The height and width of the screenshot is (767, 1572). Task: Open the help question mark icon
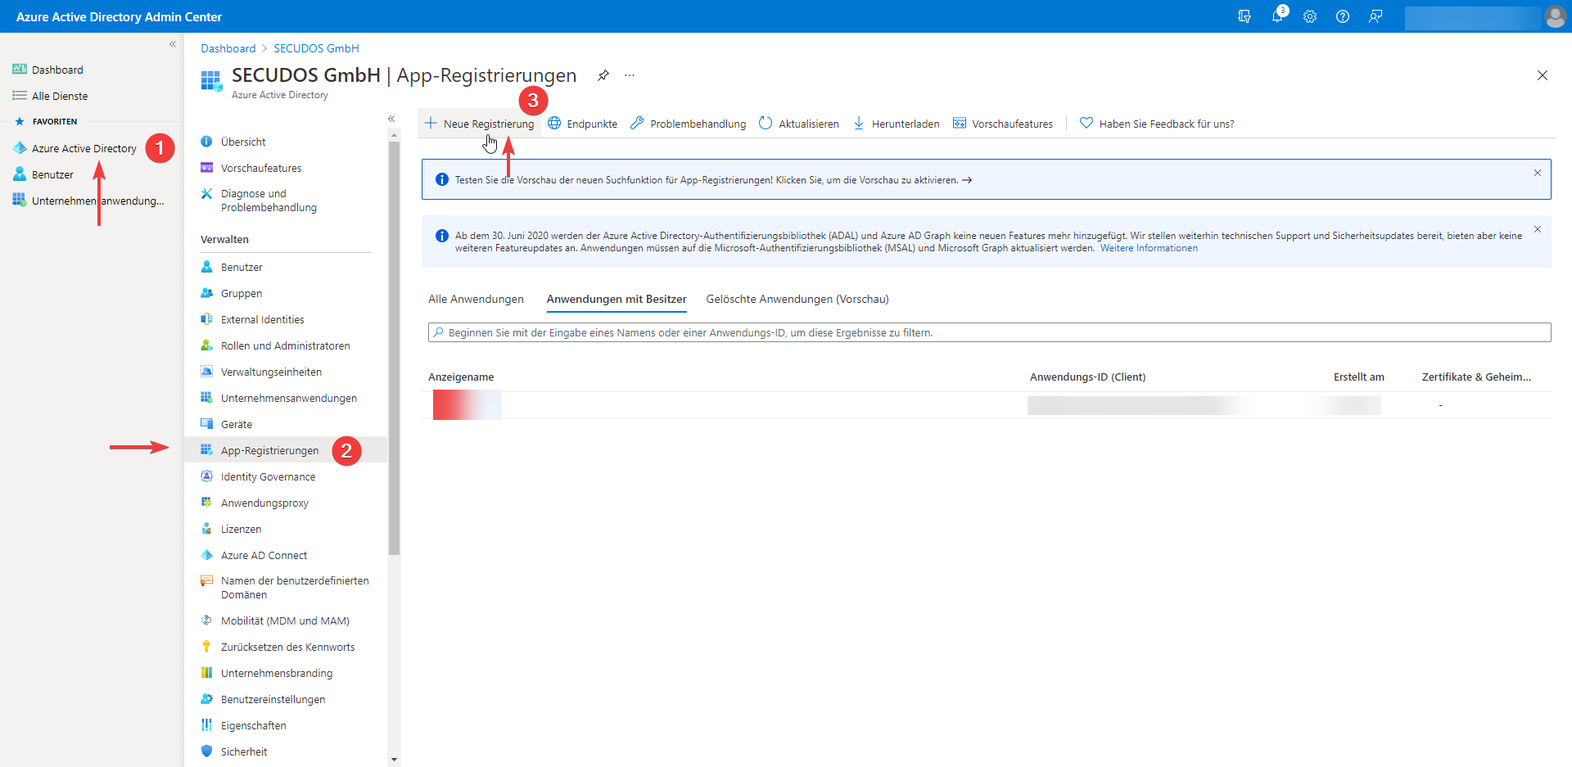[x=1343, y=16]
